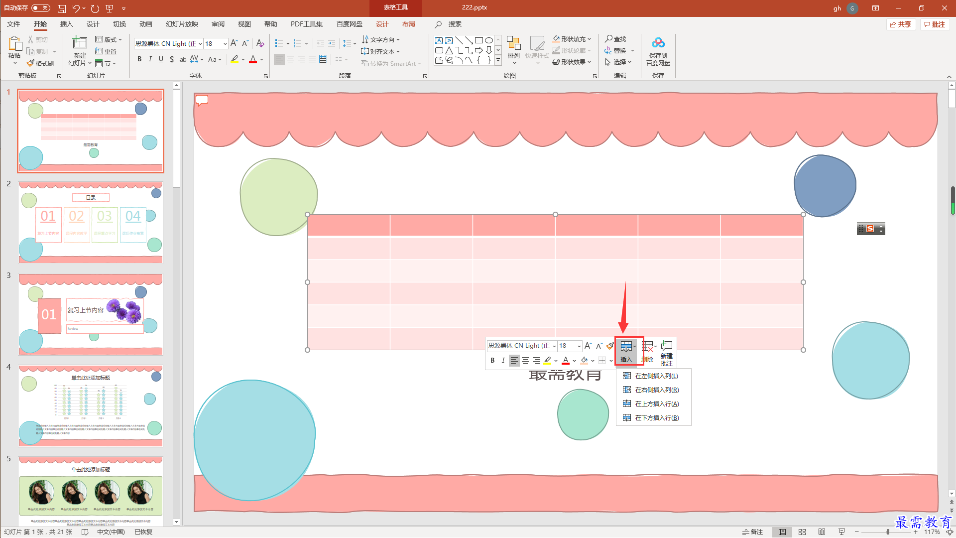Toggle the AutoSave switch in title bar
The width and height of the screenshot is (956, 538).
[x=41, y=8]
